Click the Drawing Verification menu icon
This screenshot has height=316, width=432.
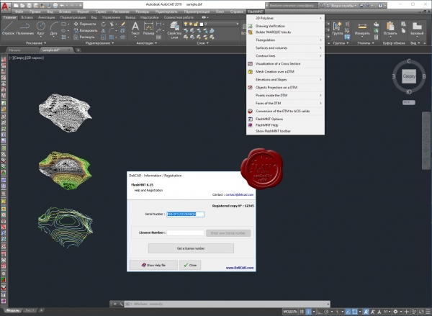pyautogui.click(x=250, y=26)
